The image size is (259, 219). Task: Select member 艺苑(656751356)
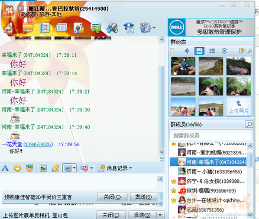point(208,210)
